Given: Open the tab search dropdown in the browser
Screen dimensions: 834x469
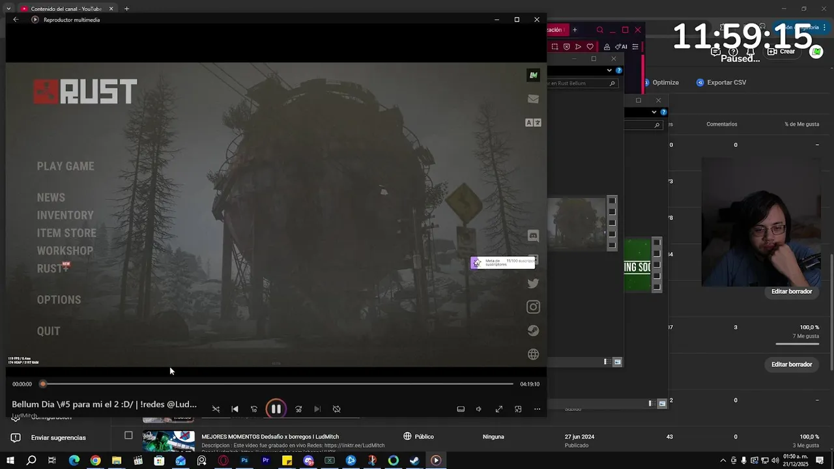Looking at the screenshot, I should [8, 8].
